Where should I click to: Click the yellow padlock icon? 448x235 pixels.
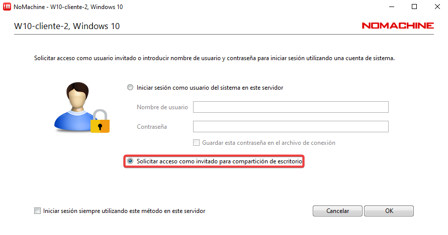click(x=100, y=122)
